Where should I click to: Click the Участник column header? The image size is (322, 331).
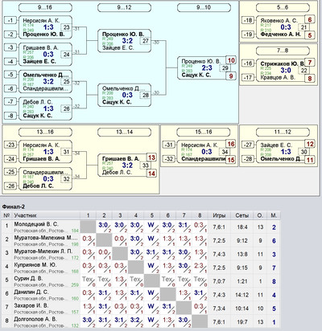click(x=26, y=215)
